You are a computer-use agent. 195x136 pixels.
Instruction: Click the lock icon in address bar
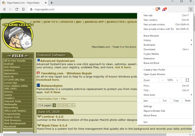tap(31, 9)
